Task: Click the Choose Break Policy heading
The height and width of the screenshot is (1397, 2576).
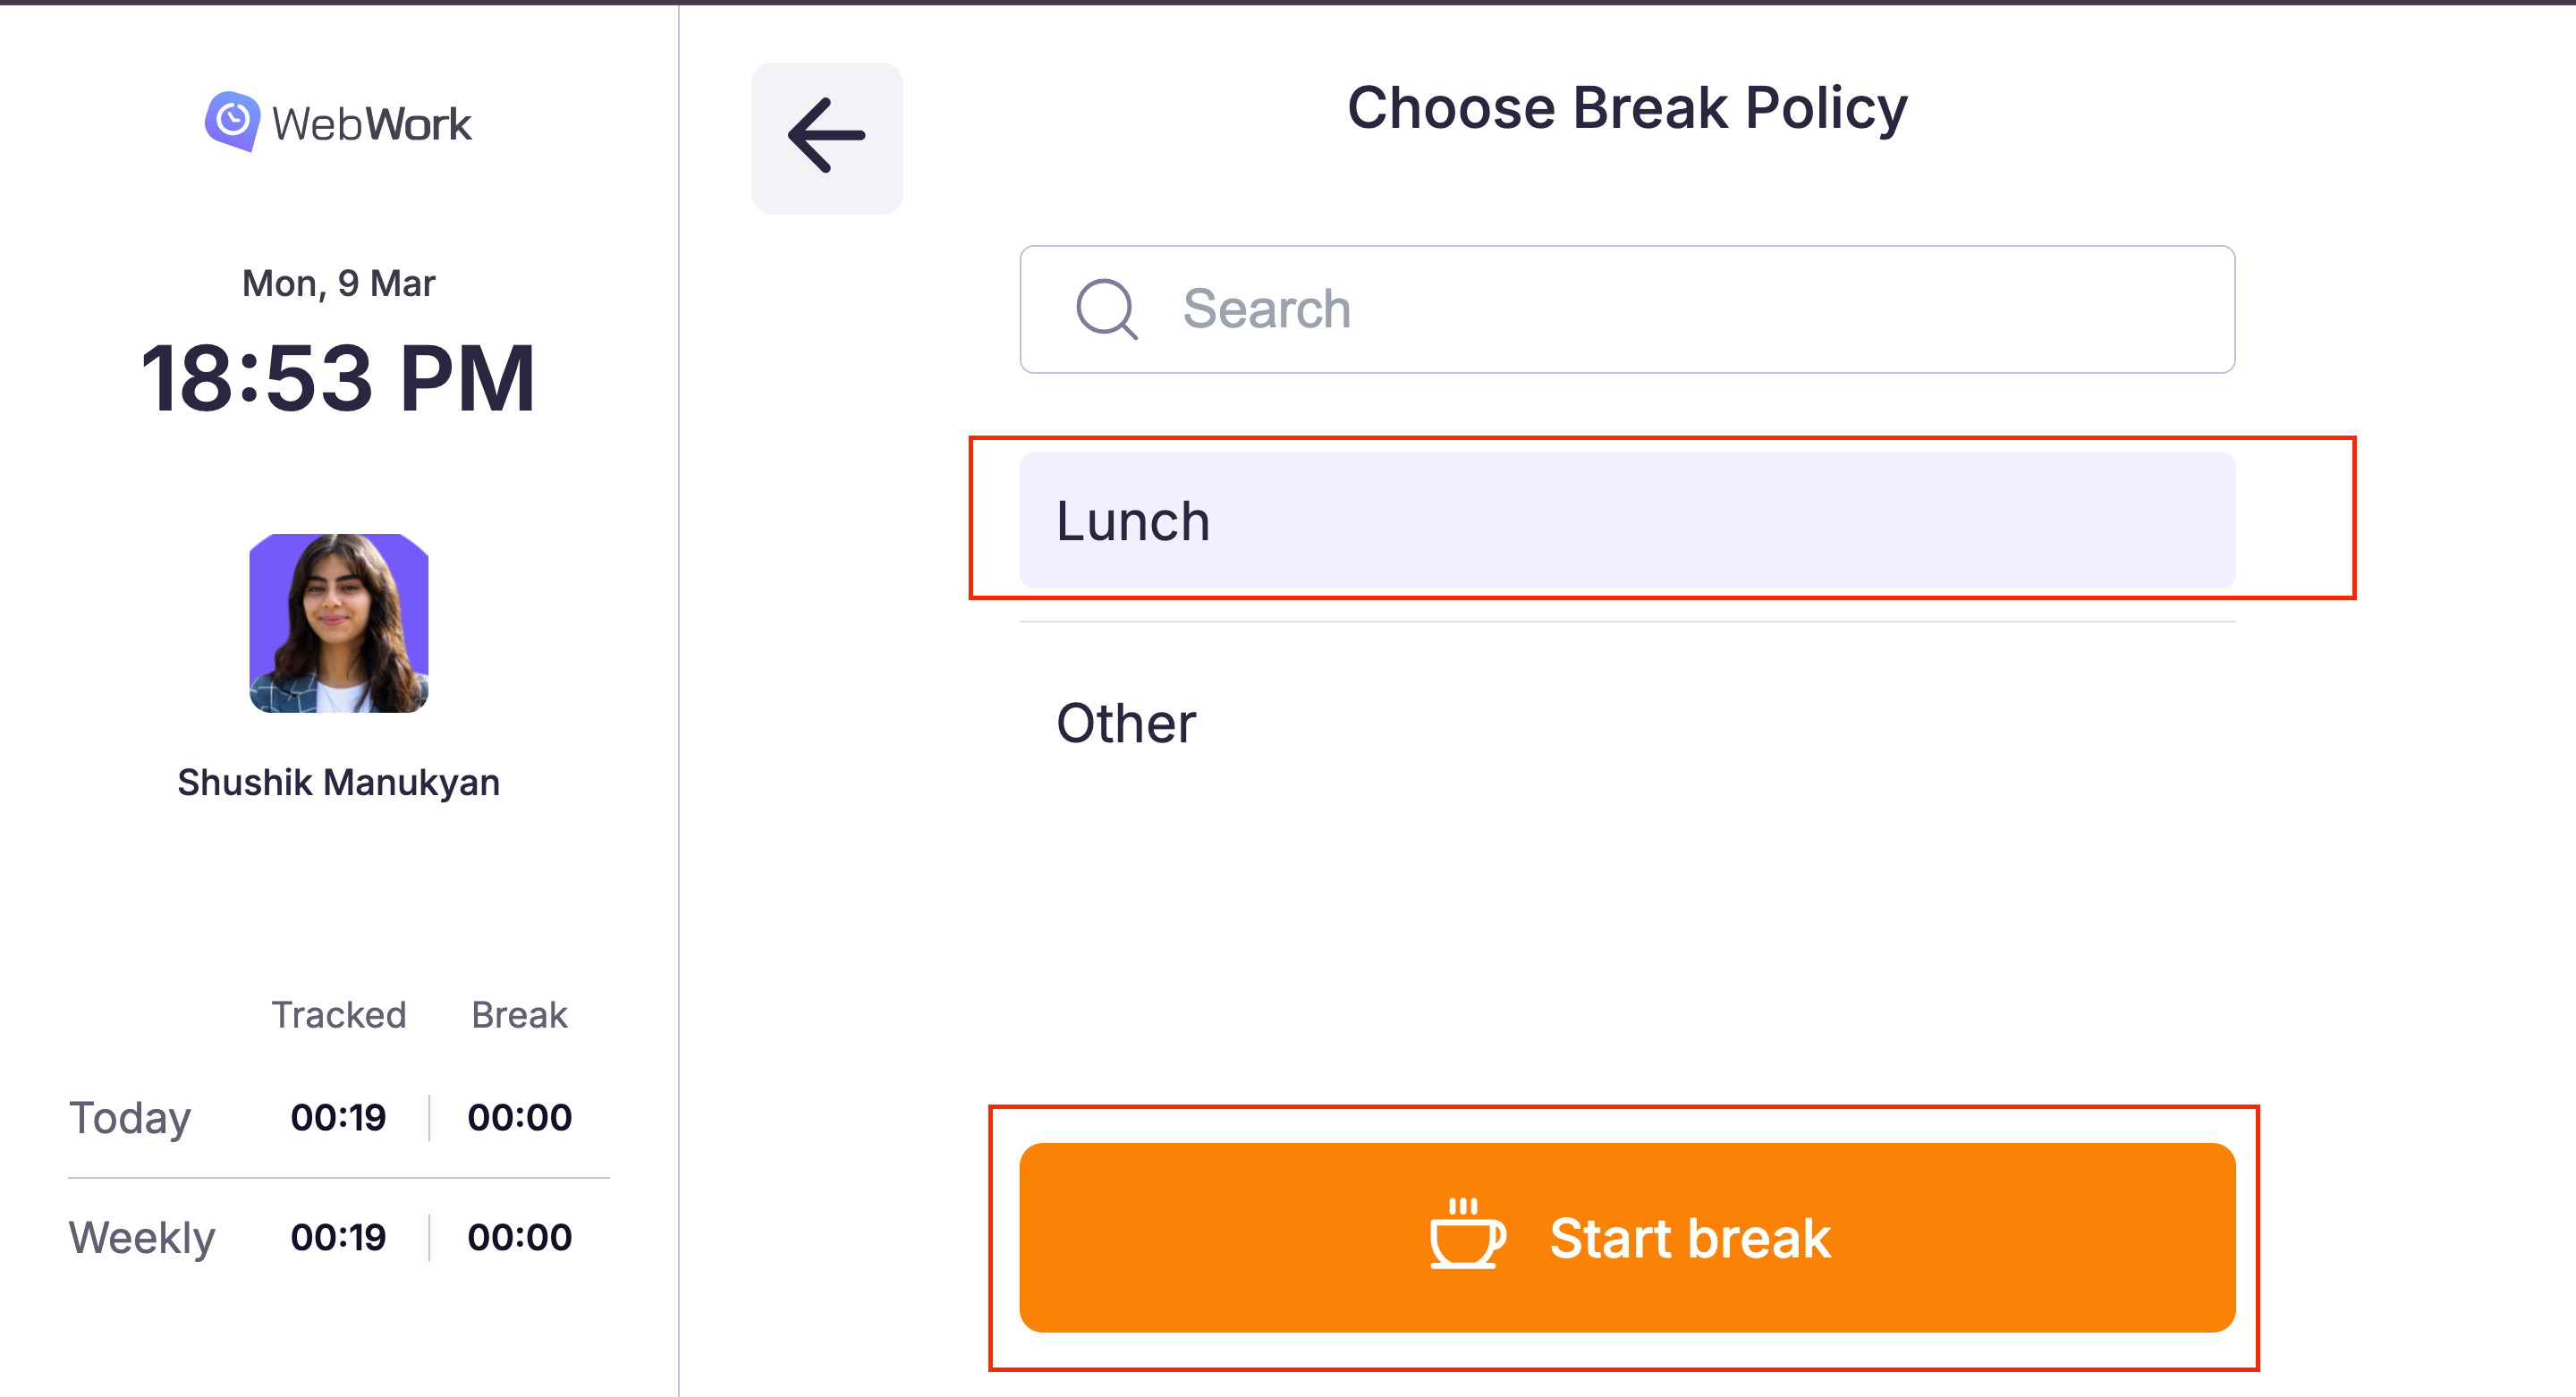Action: click(x=1626, y=108)
